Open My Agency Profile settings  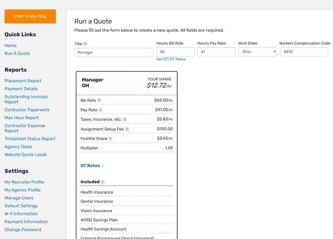pos(22,190)
